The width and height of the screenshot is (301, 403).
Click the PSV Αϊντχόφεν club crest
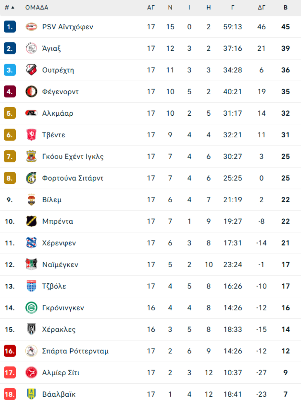pyautogui.click(x=31, y=27)
